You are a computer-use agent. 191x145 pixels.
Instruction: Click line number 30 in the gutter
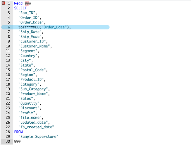point(8,141)
